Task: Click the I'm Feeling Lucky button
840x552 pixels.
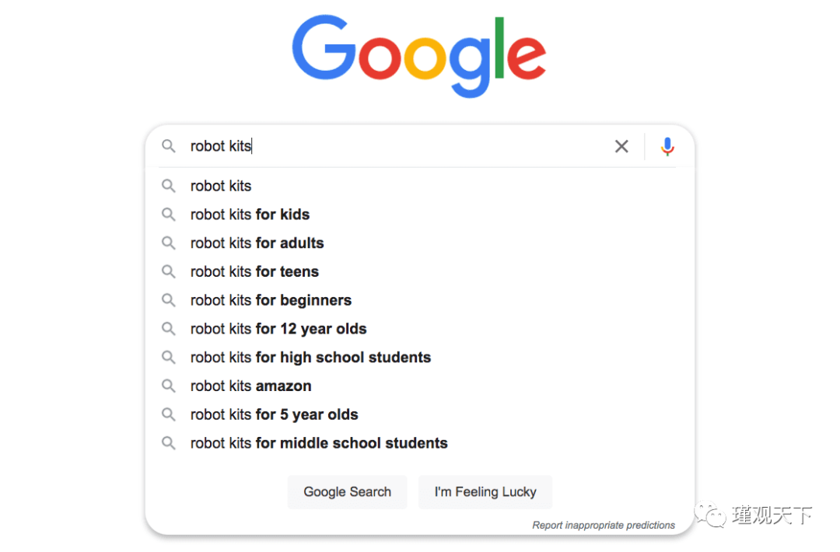Action: (485, 491)
